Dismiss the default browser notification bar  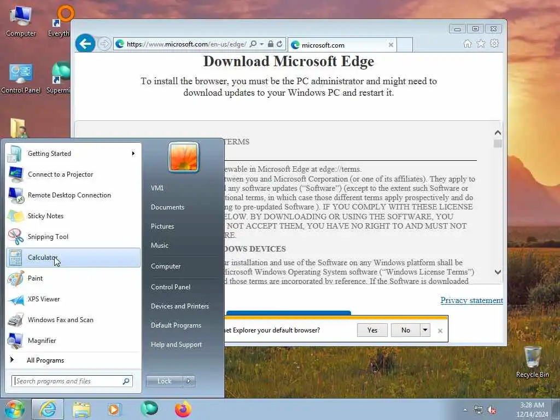(440, 331)
